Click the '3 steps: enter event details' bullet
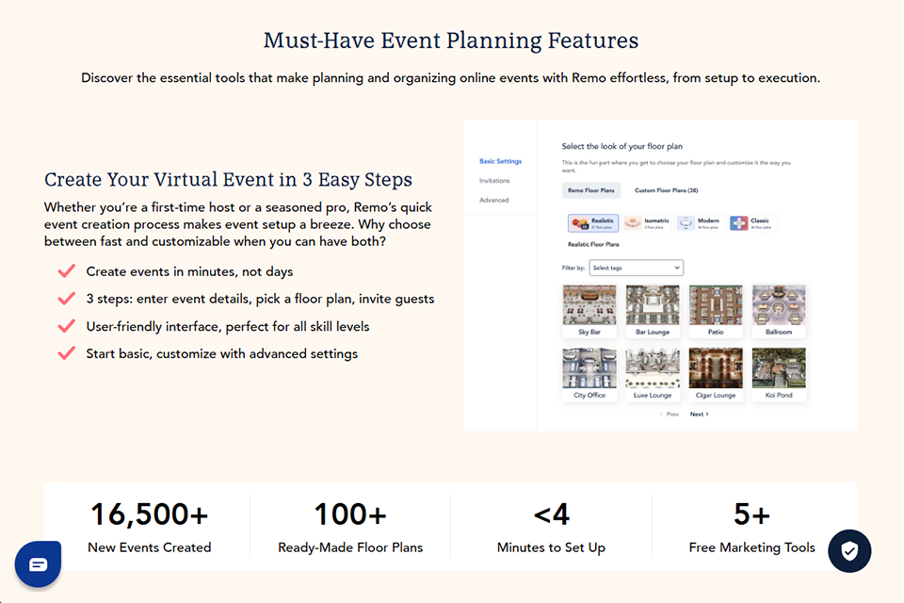The image size is (904, 603). (x=260, y=299)
